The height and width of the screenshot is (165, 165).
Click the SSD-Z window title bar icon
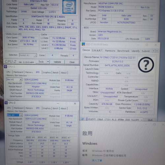(83, 44)
